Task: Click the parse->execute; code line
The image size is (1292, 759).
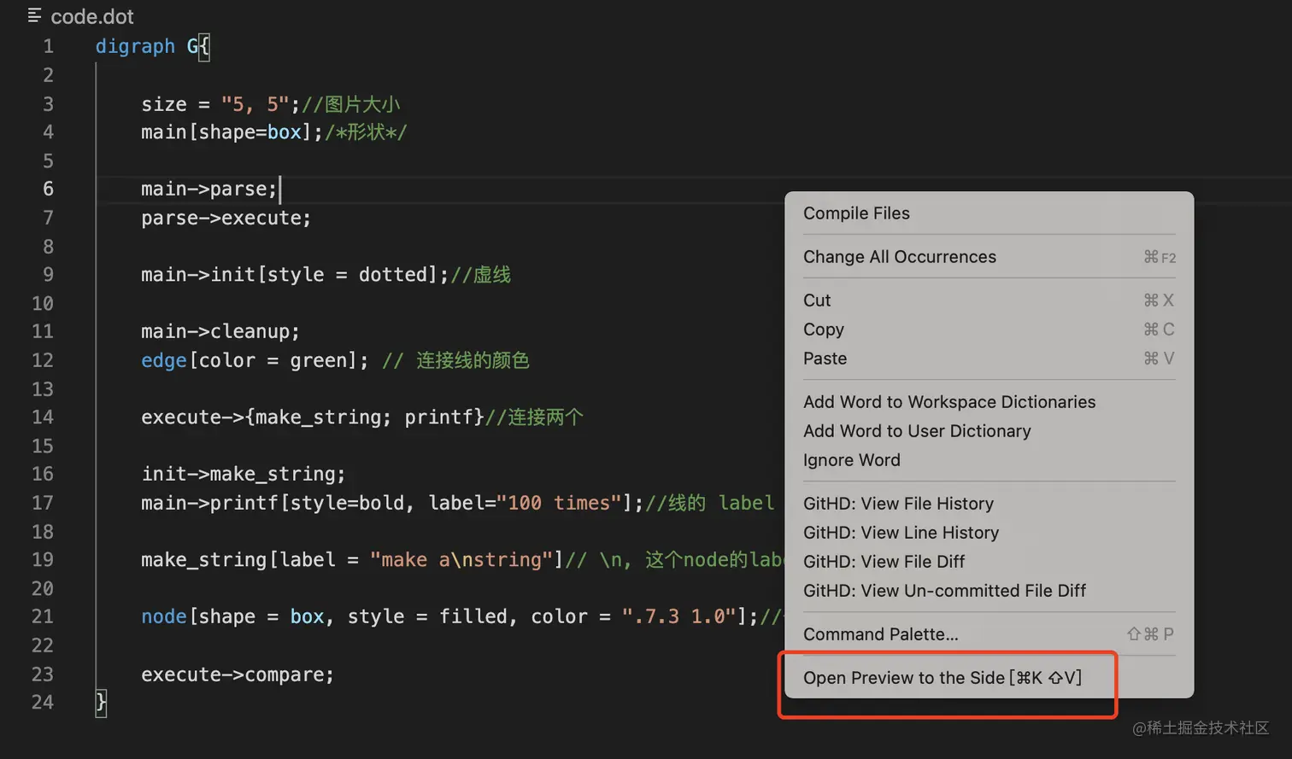Action: tap(226, 218)
